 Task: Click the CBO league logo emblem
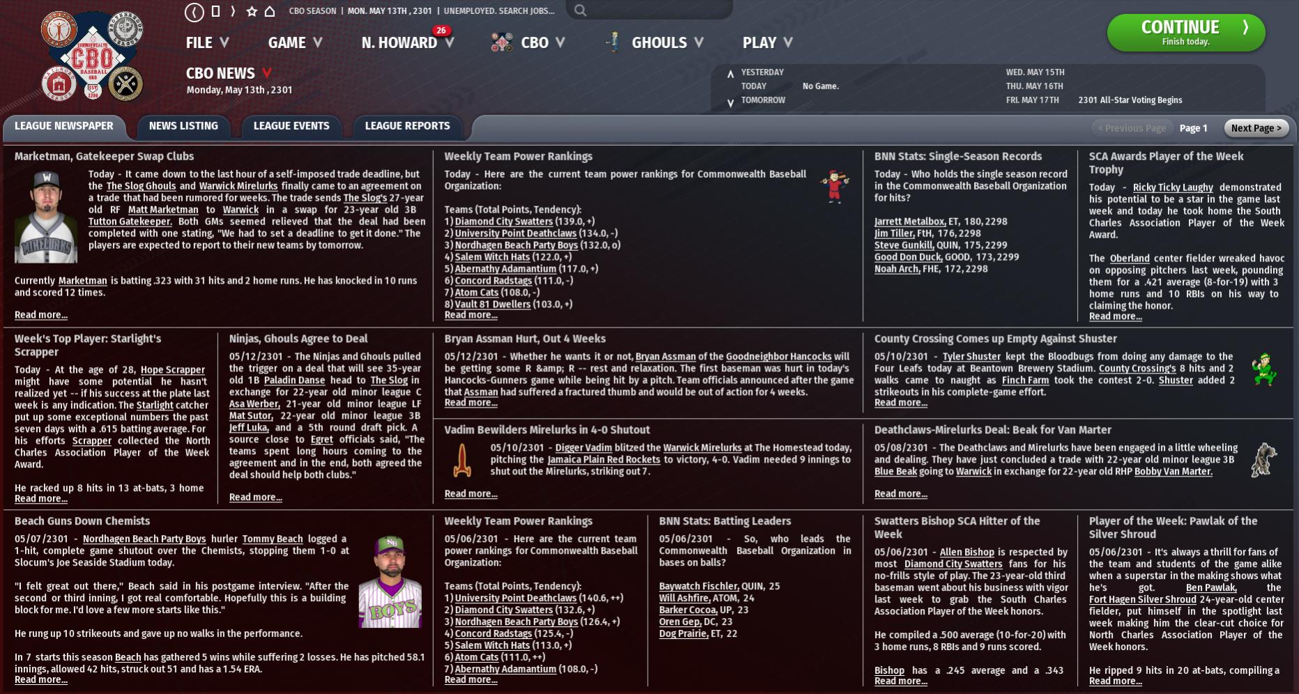coord(92,57)
